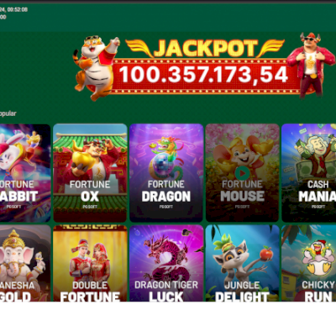Click the PG SOFT label under Fortune Ox
Viewport: 336px width, 336px height.
(90, 207)
